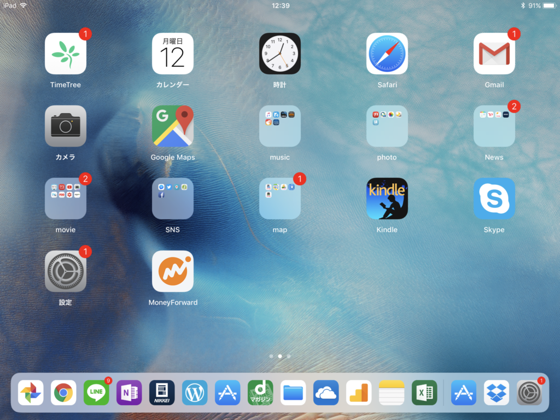The width and height of the screenshot is (560, 420).
Task: Open the NIKKEI app in the dock
Action: coord(162,393)
